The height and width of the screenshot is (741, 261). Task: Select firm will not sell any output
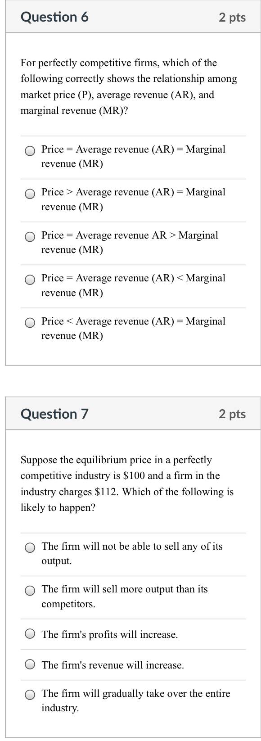coord(30,548)
